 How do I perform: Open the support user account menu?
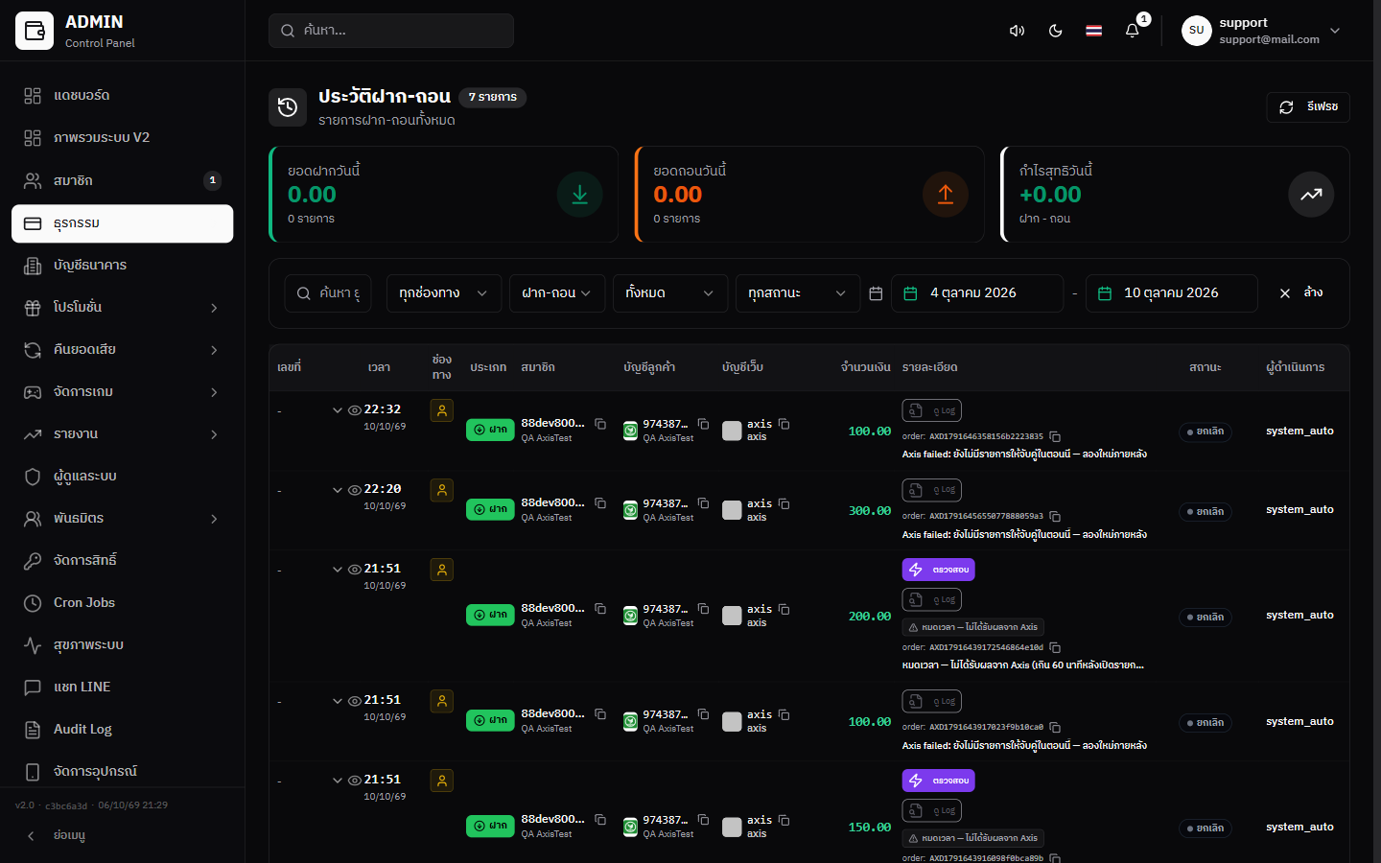coord(1261,31)
